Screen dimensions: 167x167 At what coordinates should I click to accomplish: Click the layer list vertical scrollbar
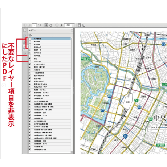[72, 58]
